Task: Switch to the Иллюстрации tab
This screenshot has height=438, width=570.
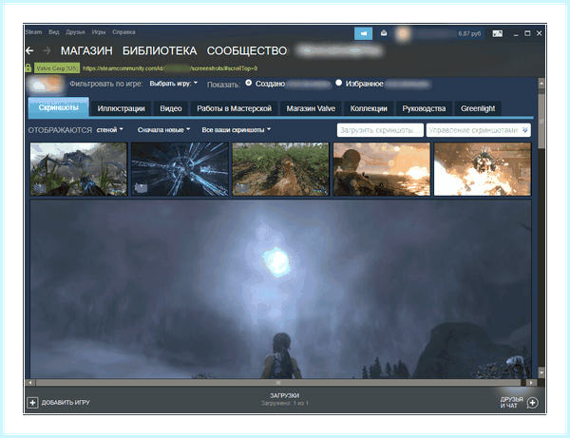Action: 121,108
